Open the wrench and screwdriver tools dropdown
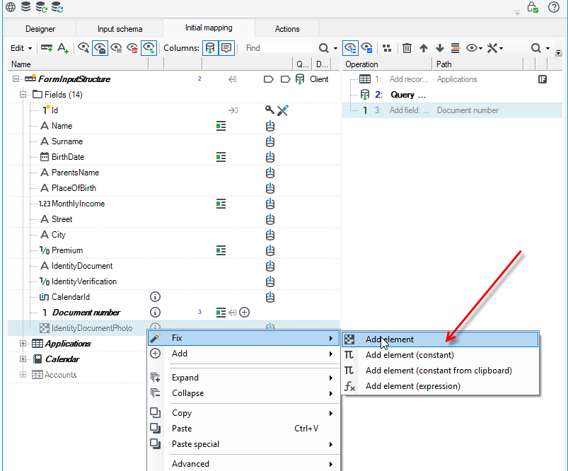Image resolution: width=568 pixels, height=471 pixels. point(495,48)
